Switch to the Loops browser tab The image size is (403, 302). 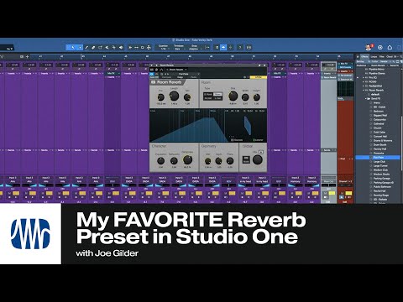pos(374,57)
